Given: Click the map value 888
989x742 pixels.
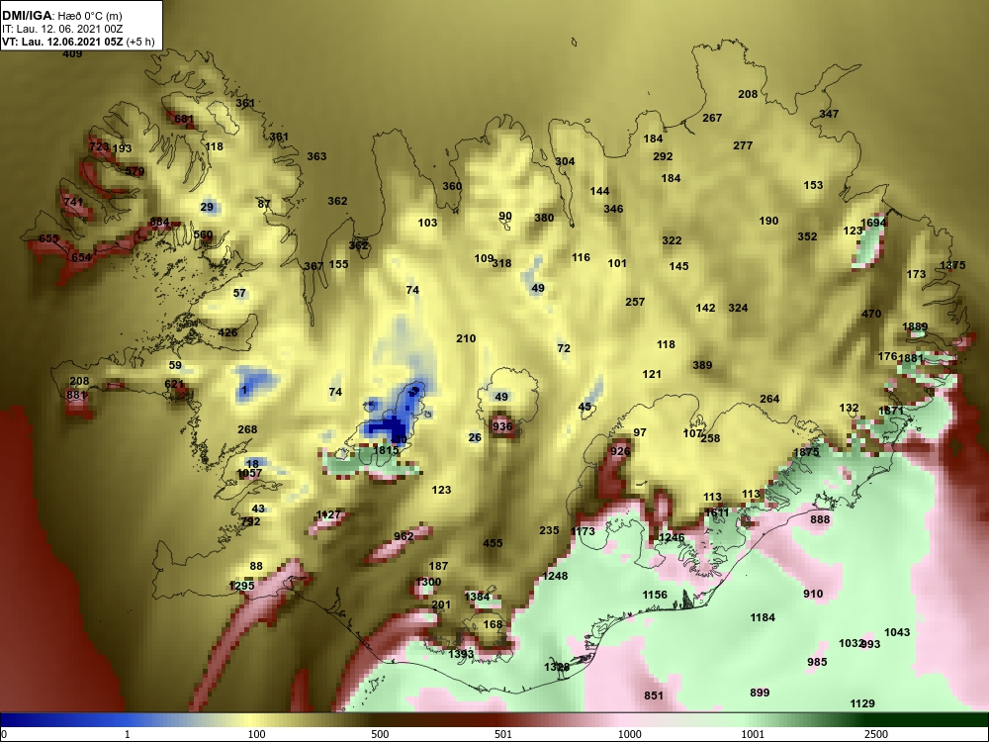Looking at the screenshot, I should 821,519.
